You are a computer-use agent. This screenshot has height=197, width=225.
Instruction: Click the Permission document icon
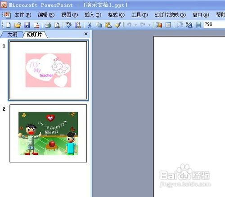click(x=36, y=25)
